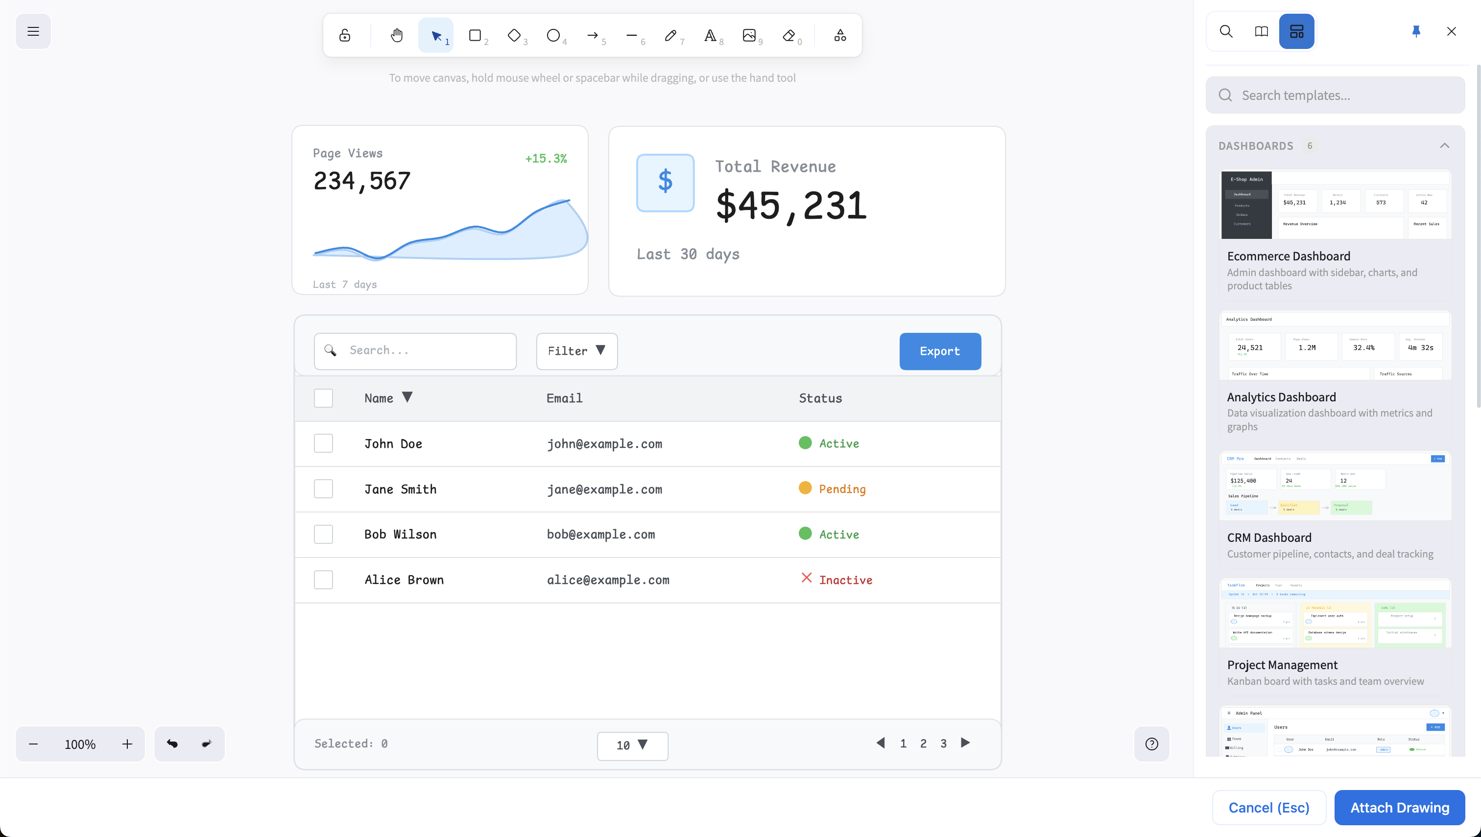Select the Pencil draw tool
1481x837 pixels.
point(670,36)
